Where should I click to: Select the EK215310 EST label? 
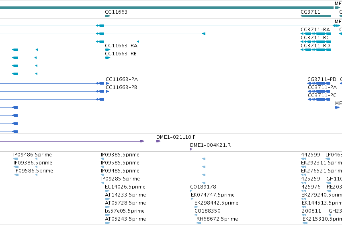[x=322, y=219]
